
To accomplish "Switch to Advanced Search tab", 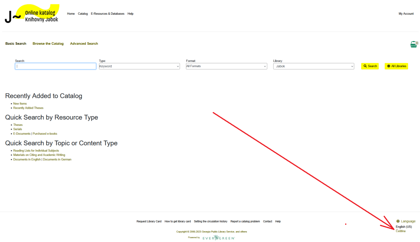I will pyautogui.click(x=84, y=44).
